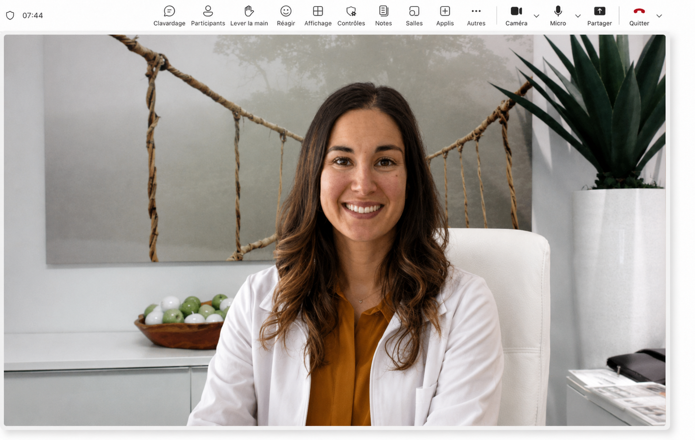Click the meeting timer 07:44
Screen dimensions: 695x440
(x=33, y=15)
